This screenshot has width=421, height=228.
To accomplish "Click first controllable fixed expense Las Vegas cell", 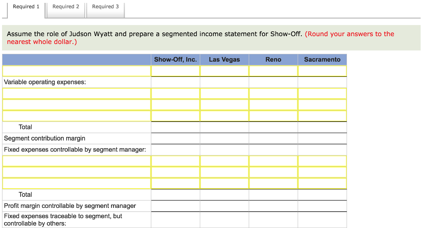I will coord(224,161).
